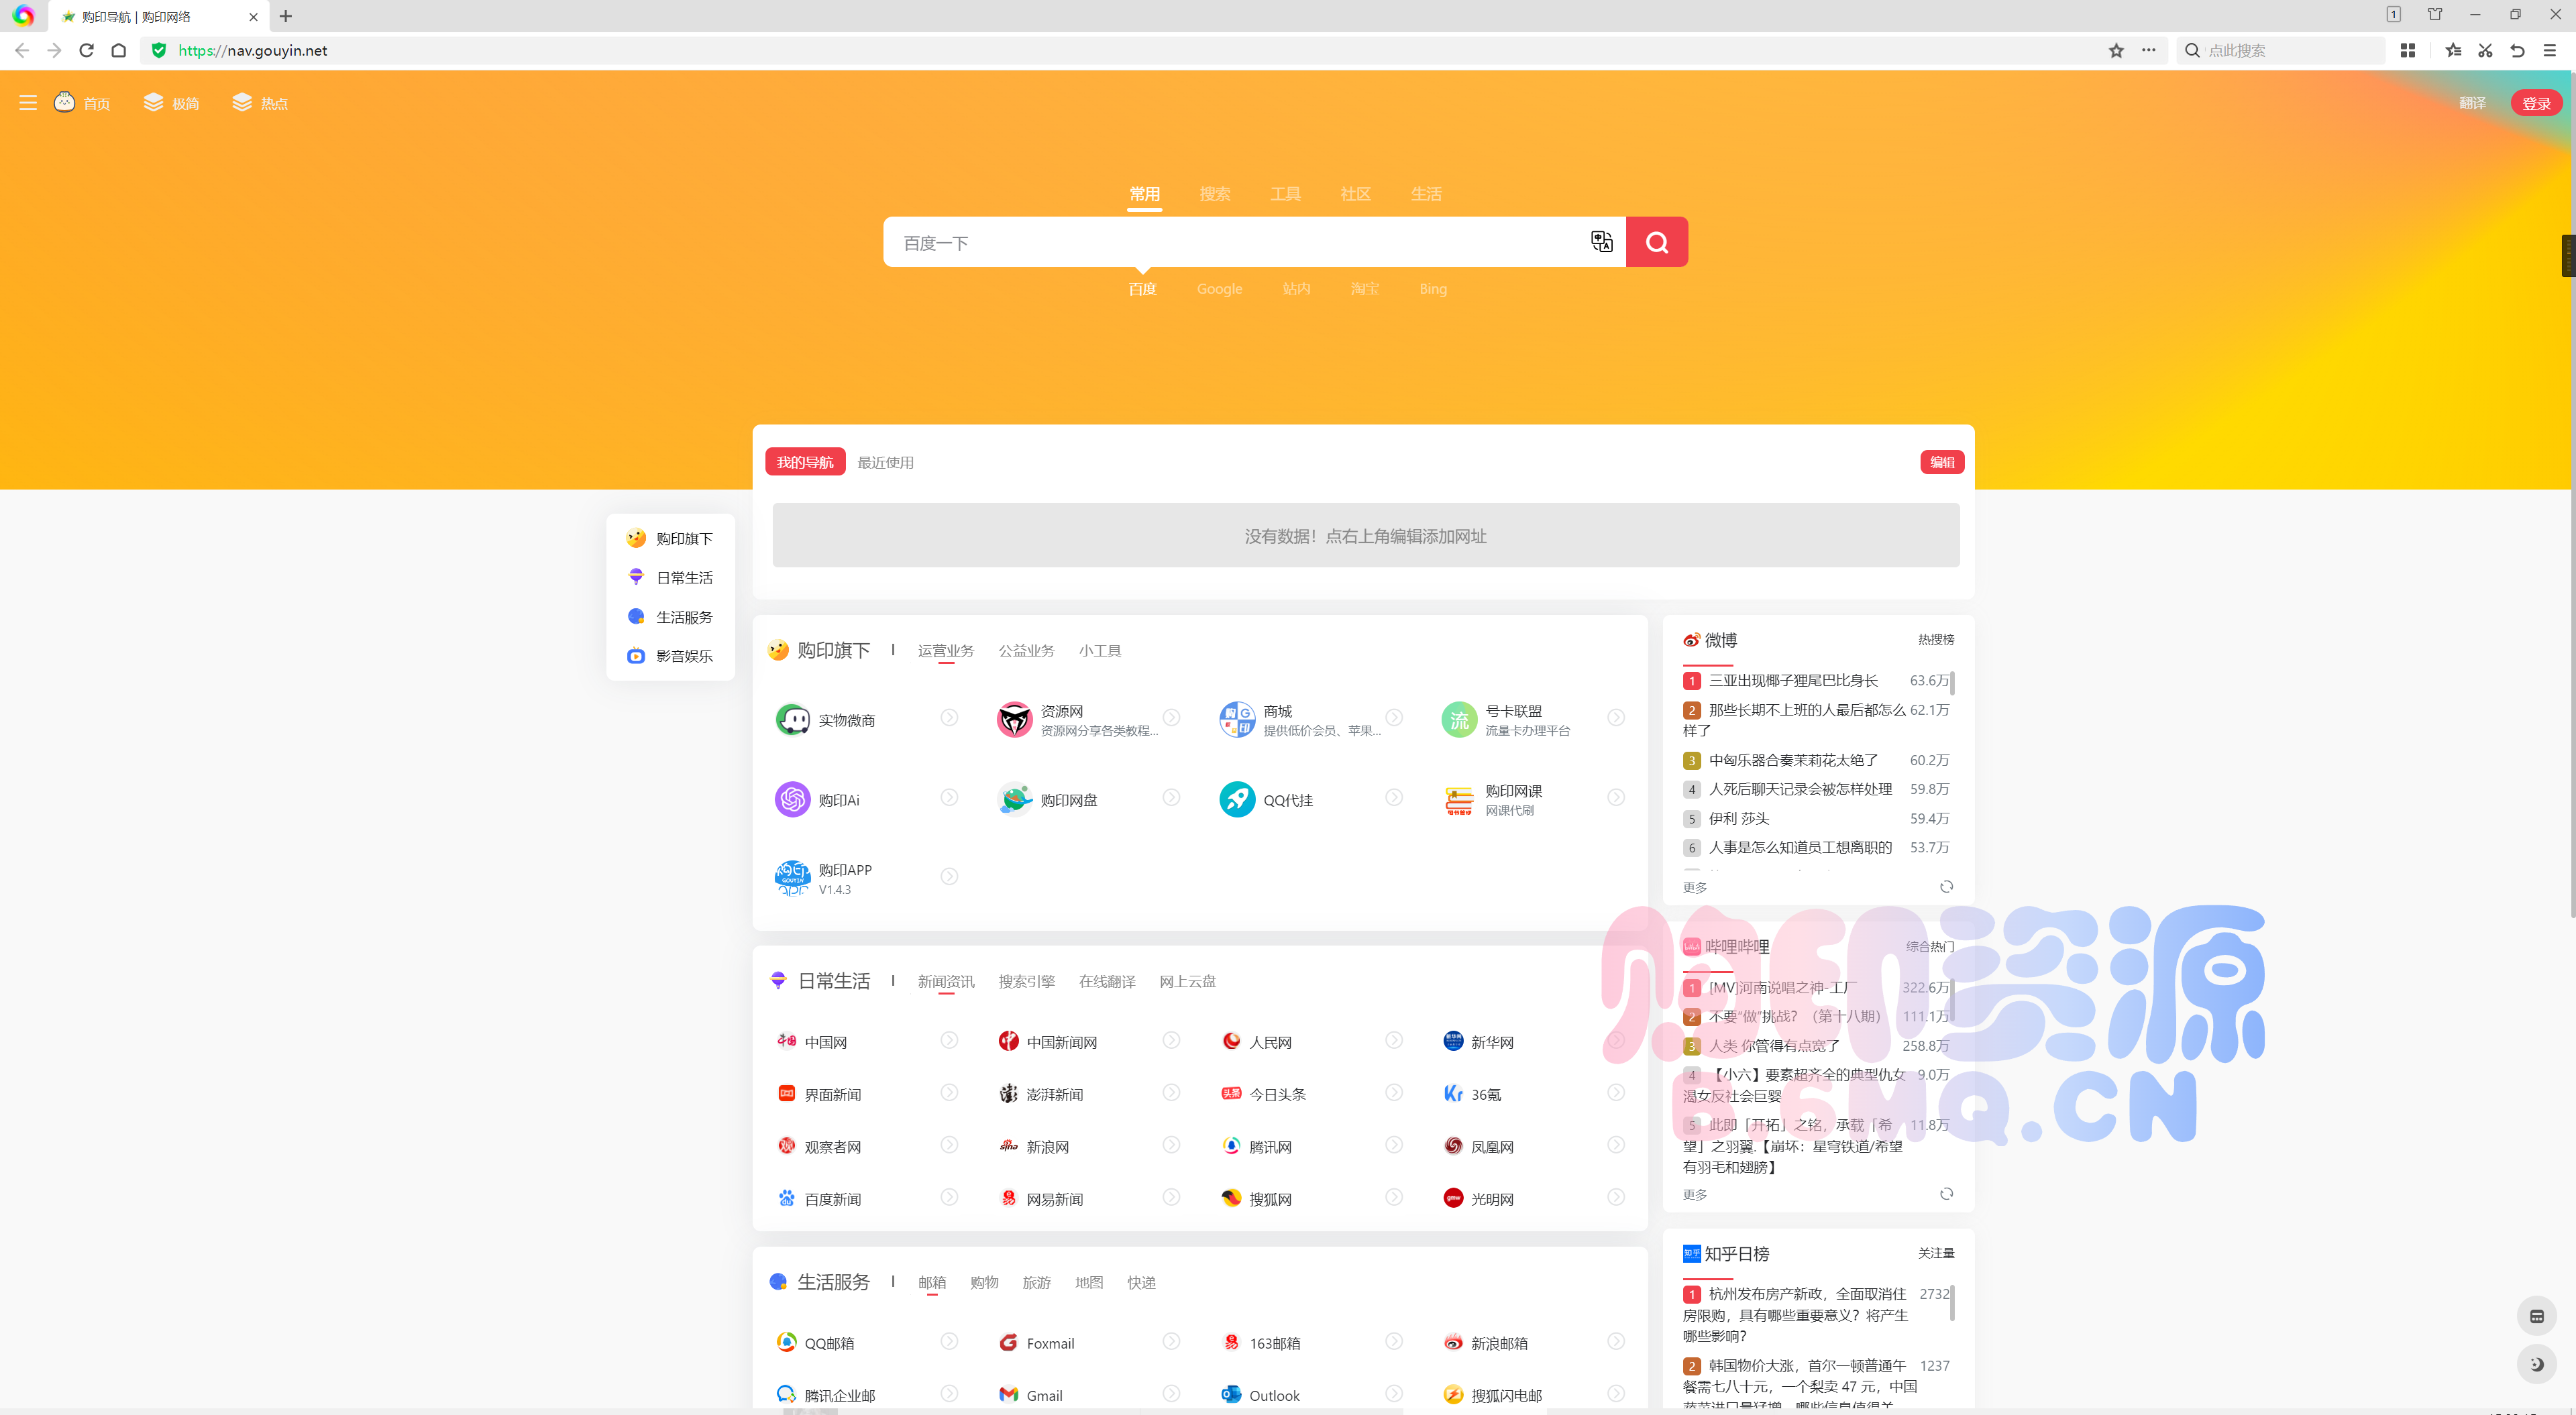Screen dimensions: 2576x1415
Task: Switch to the 工具 search tab
Action: click(1285, 194)
